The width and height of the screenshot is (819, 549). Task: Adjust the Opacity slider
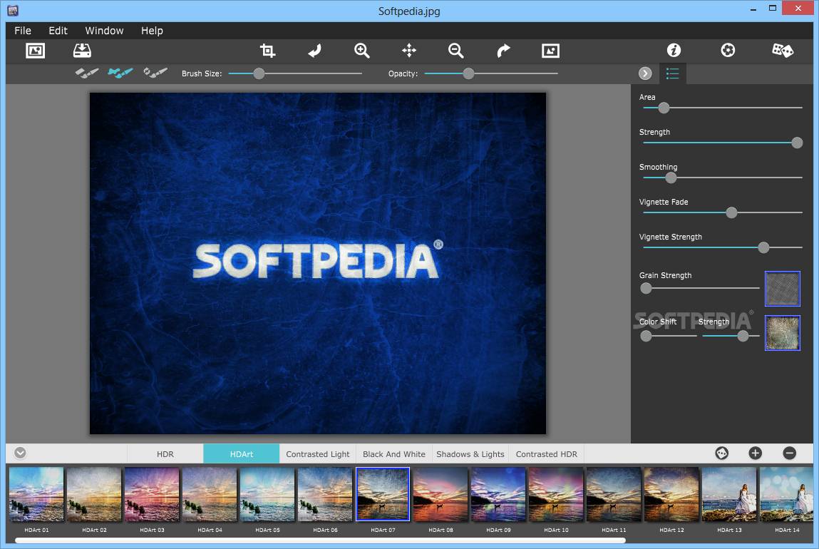click(x=491, y=73)
